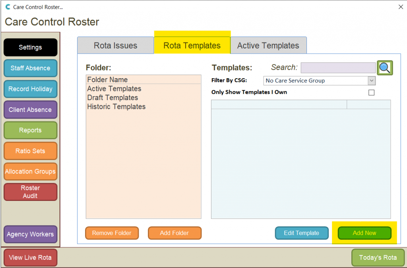Click the Record Holiday button
Screen dimensions: 407x268
pyautogui.click(x=30, y=89)
